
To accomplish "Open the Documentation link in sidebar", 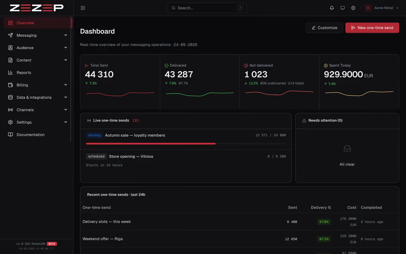I will [x=37, y=134].
